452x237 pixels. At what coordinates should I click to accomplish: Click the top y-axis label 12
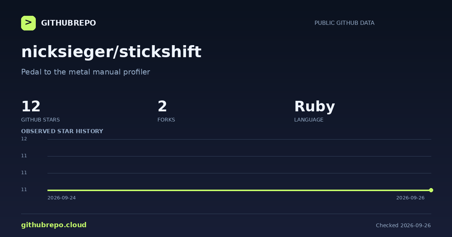click(24, 139)
